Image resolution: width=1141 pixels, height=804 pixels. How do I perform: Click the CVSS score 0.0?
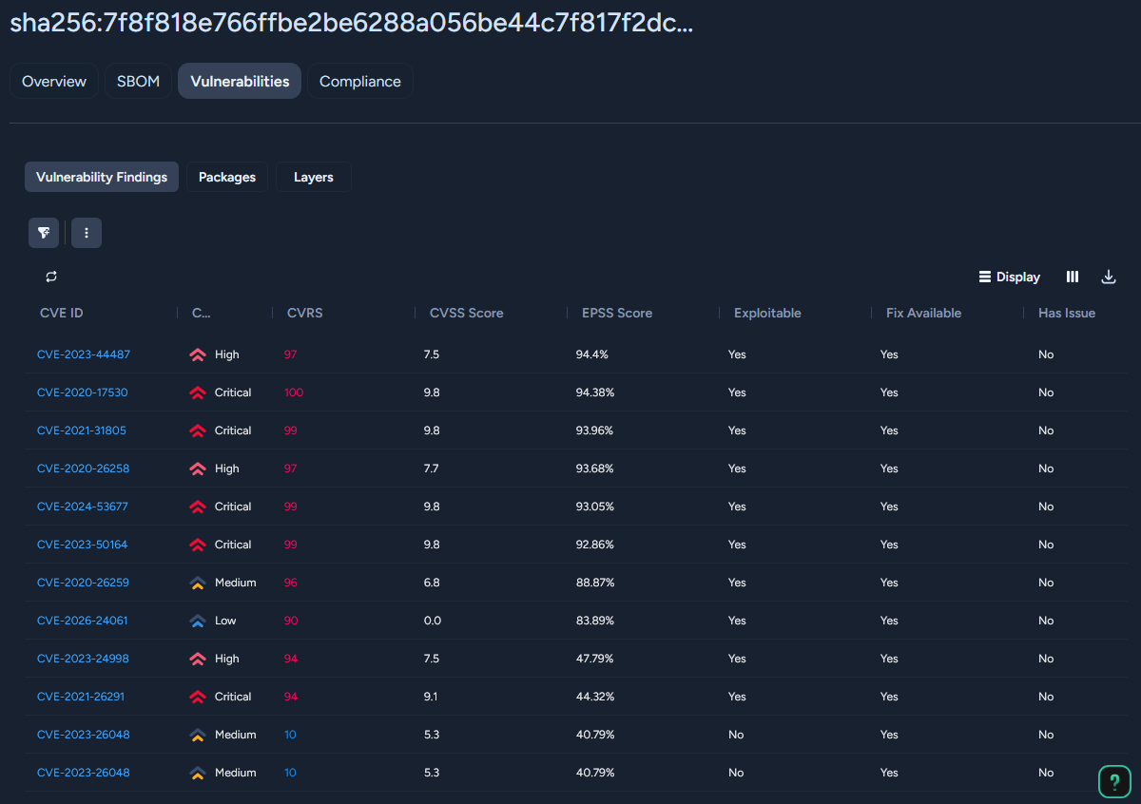coord(433,621)
